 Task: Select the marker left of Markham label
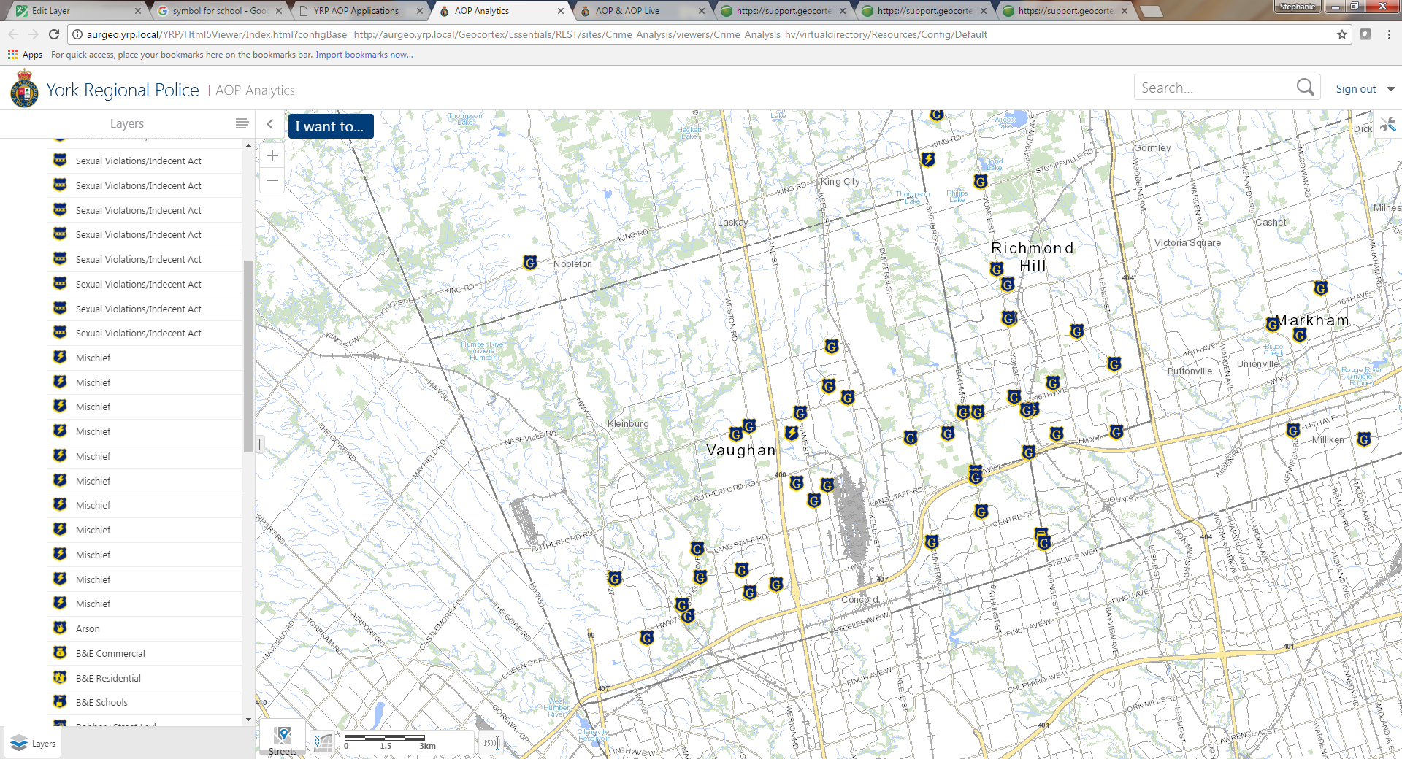point(1272,325)
